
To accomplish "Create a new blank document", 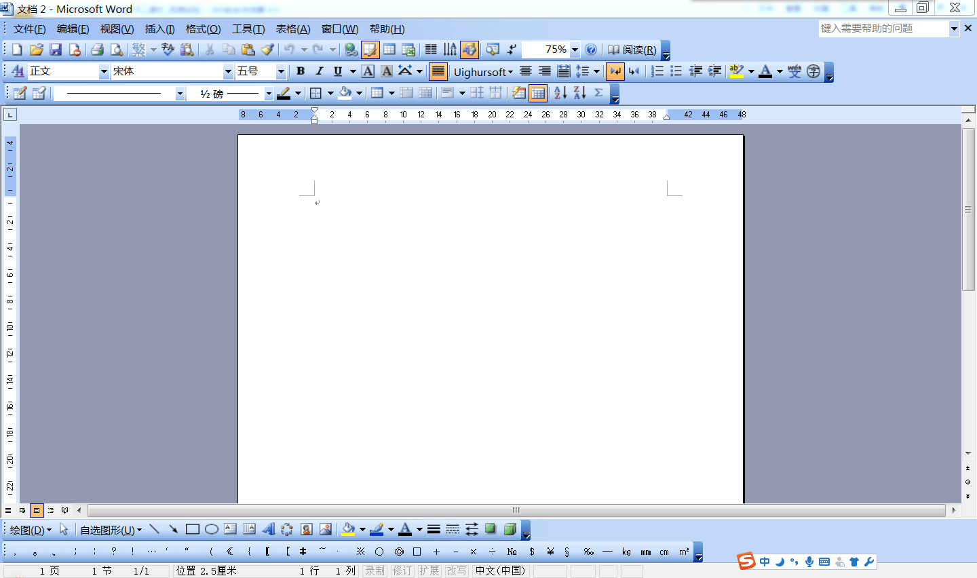I will coord(17,50).
